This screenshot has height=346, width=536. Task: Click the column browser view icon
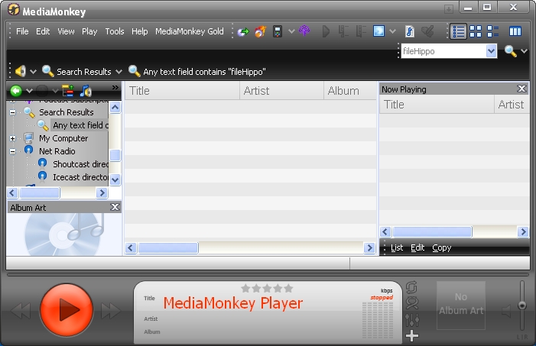pos(515,31)
